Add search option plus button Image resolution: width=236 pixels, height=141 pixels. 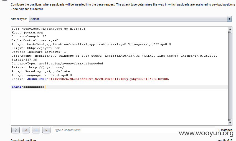(36, 130)
